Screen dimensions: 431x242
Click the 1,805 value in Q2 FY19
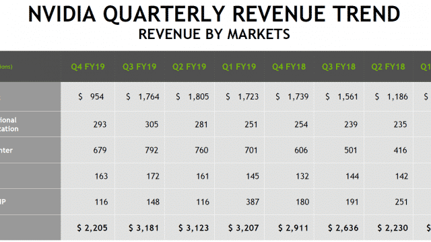point(199,97)
